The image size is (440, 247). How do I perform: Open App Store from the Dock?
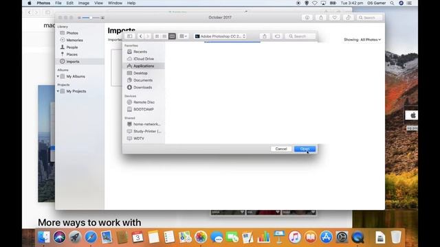coord(326,237)
